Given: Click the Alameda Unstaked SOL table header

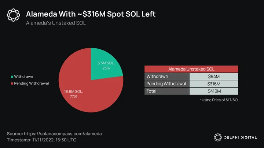Looking at the screenshot, I should click(191, 69).
